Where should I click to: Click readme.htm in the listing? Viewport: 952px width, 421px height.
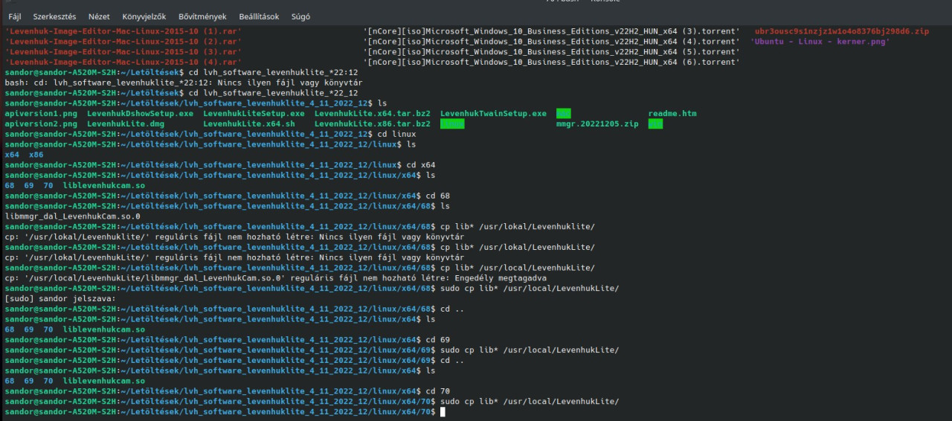672,114
